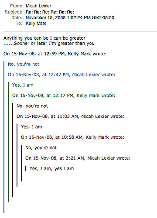Viewport: 157px width, 218px height.
Task: Click the text 'Yes, I am, yes I am'
Action: 52,168
